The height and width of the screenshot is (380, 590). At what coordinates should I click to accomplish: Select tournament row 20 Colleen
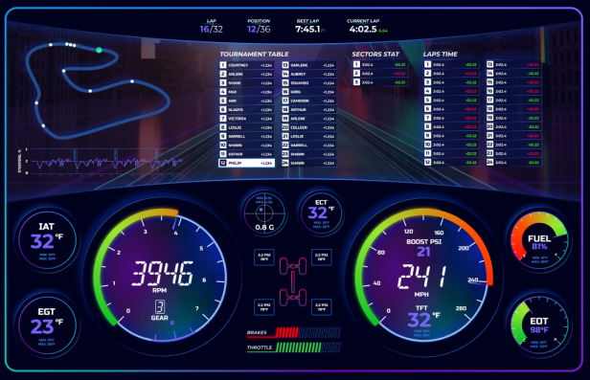pyautogui.click(x=309, y=127)
